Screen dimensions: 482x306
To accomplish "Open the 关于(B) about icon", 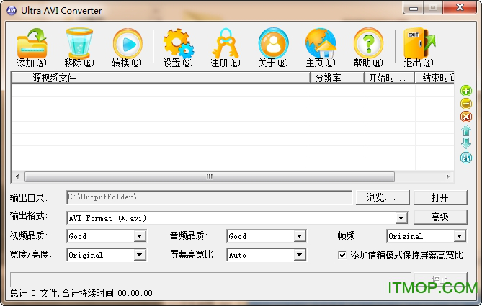I will (x=273, y=43).
